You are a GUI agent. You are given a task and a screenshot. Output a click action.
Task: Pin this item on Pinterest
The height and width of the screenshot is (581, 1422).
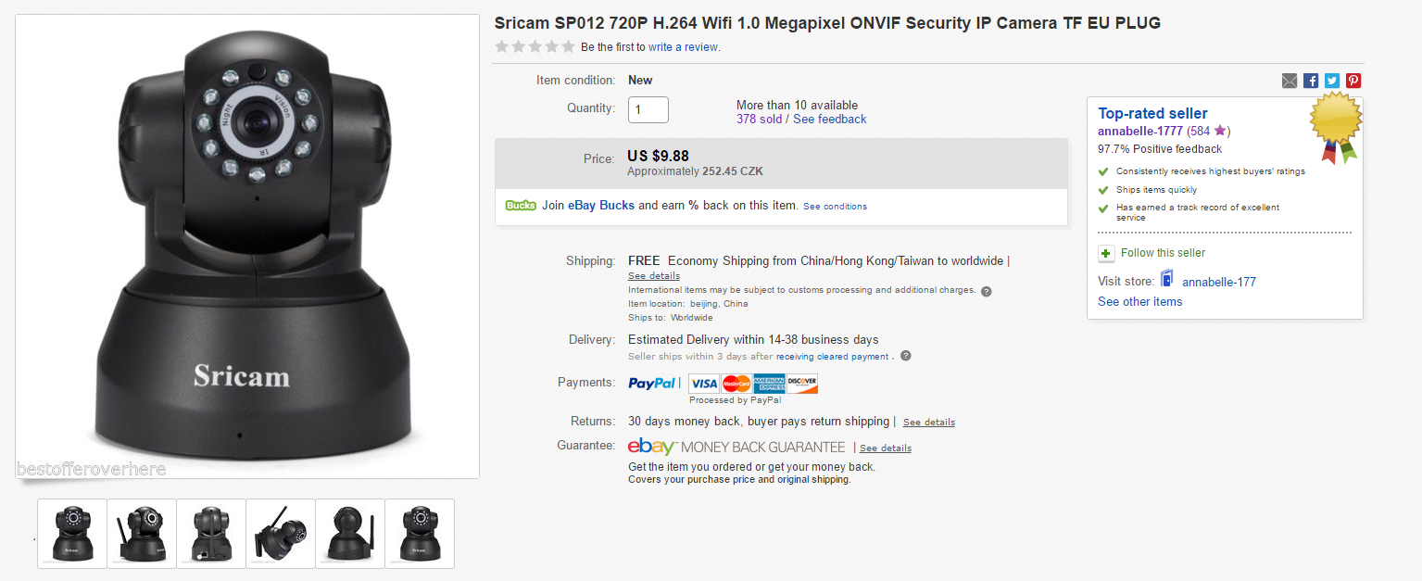coord(1353,81)
